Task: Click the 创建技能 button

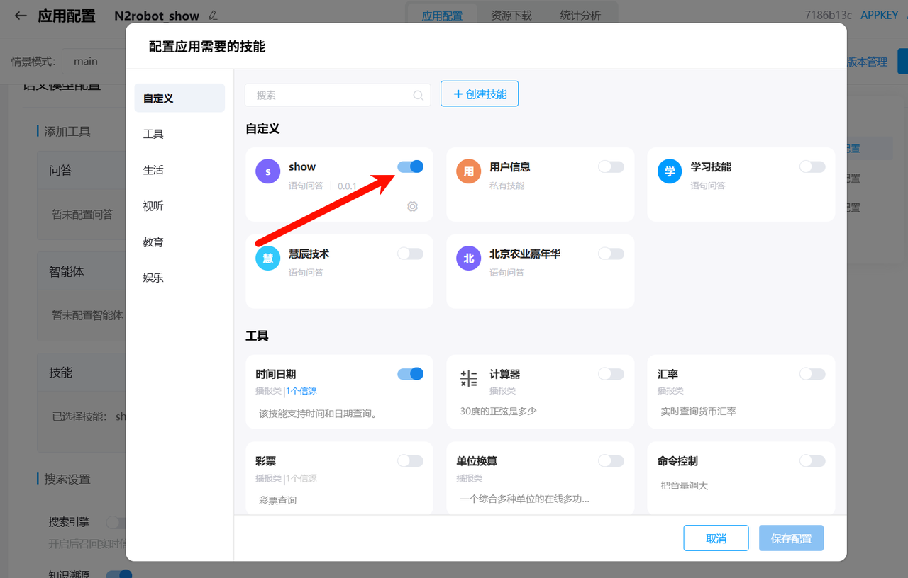Action: pyautogui.click(x=480, y=93)
